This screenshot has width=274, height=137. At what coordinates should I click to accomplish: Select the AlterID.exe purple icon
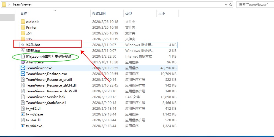tap(23, 62)
